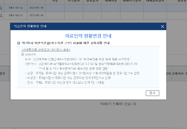Viewport: 187px width, 129px height.
Task: Click the 데이터가 존재하지 않습니다. message
Action: 118,104
